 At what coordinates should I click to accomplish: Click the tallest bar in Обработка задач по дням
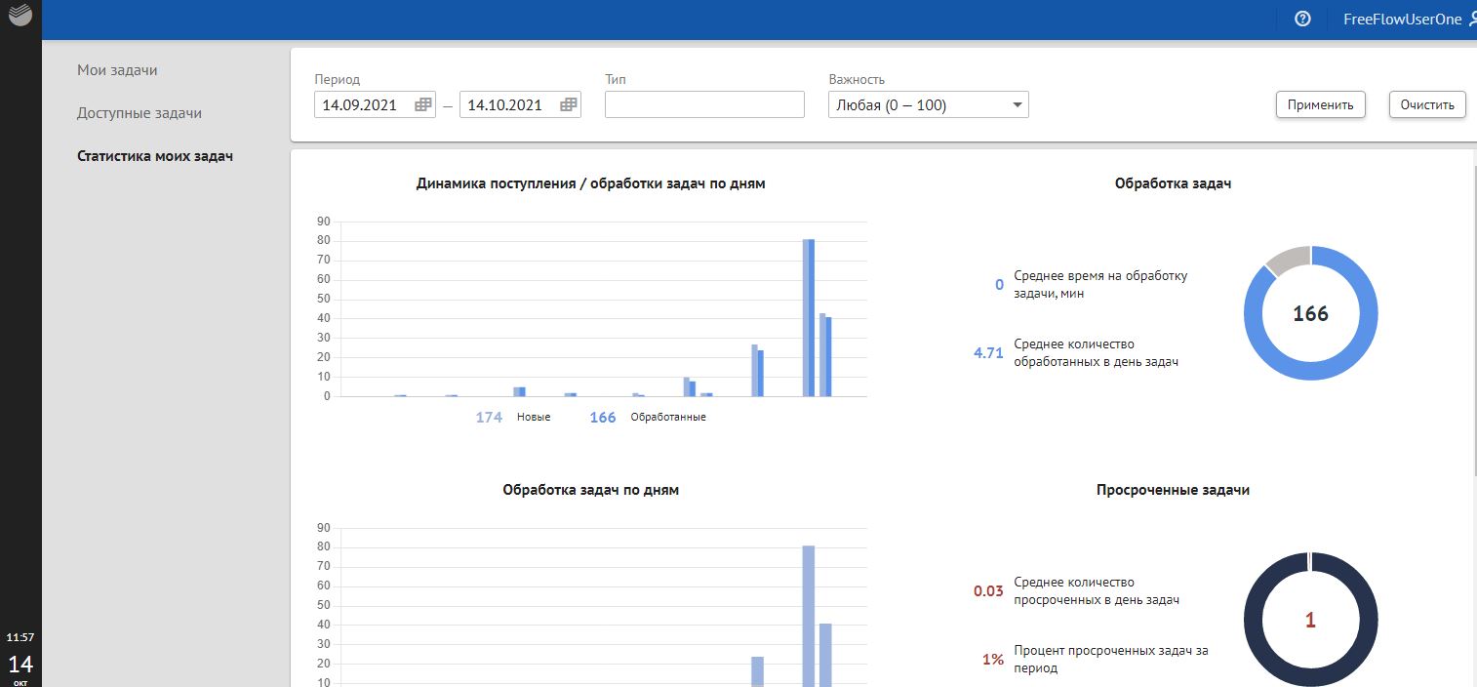[x=809, y=615]
